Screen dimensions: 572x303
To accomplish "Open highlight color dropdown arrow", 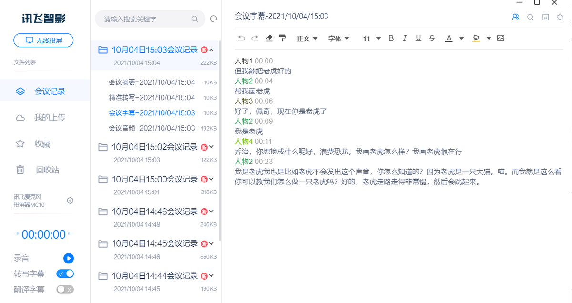I will click(489, 39).
